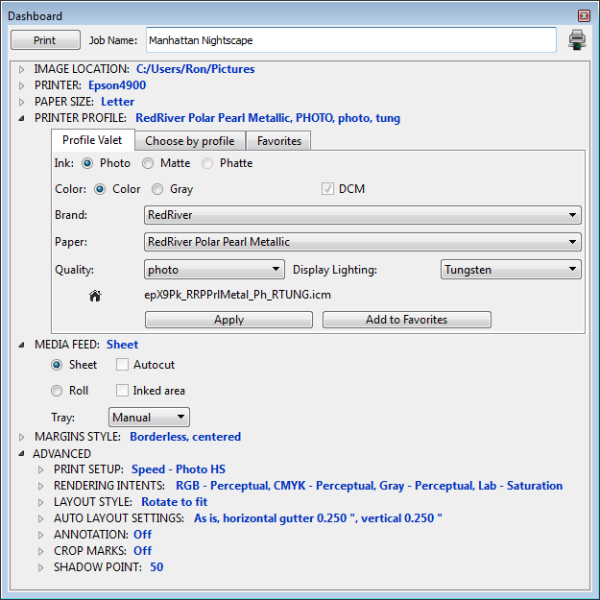Switch to the Profile Valet tab
The width and height of the screenshot is (600, 600).
tap(92, 140)
